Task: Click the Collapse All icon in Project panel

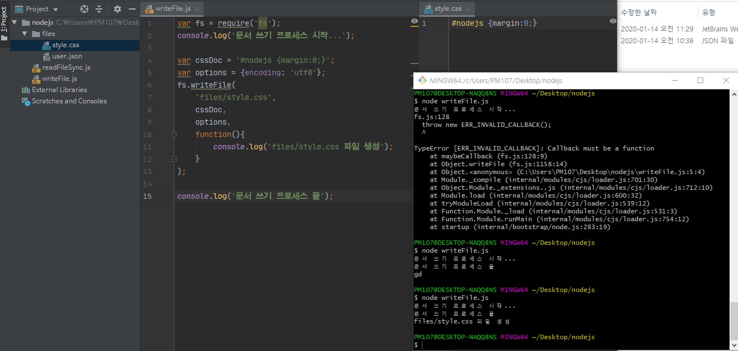Action: coord(100,9)
